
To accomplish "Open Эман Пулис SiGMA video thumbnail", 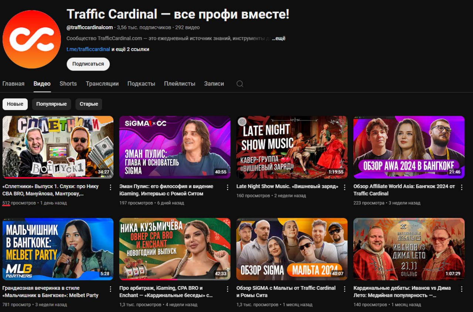I will click(175, 147).
